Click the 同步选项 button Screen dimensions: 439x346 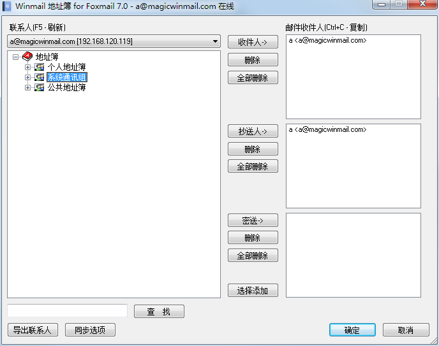[90, 330]
